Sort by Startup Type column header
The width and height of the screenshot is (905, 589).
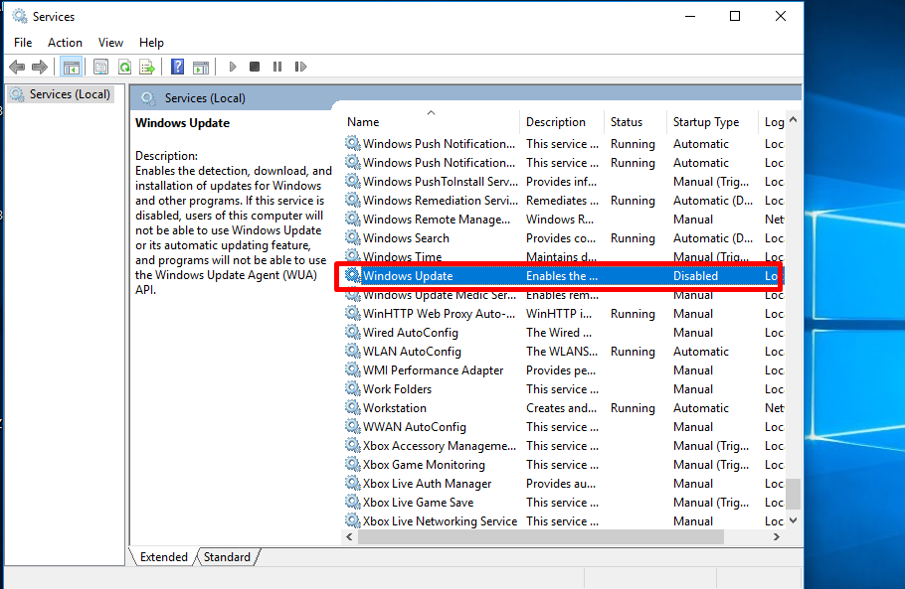click(712, 121)
